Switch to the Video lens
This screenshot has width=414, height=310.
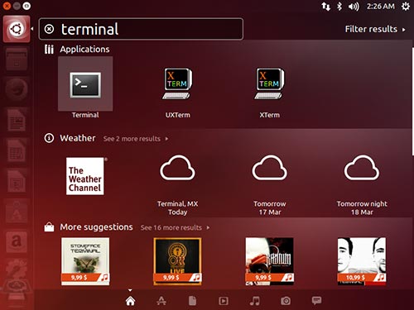224,301
